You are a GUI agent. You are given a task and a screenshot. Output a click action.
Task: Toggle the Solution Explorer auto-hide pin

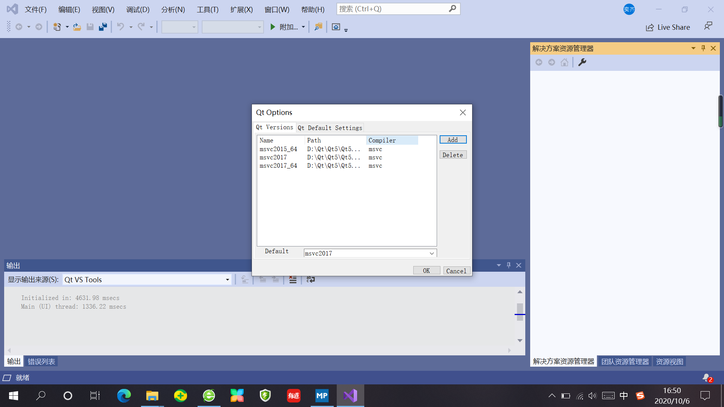[x=703, y=48]
